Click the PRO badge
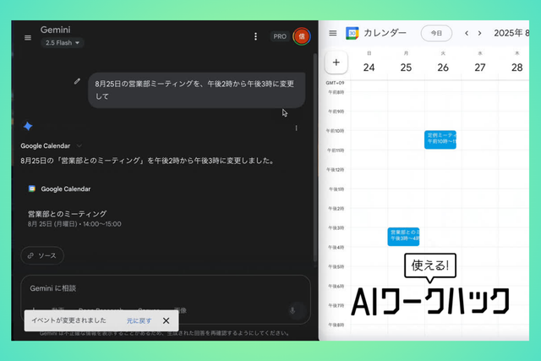This screenshot has width=541, height=361. (x=279, y=36)
